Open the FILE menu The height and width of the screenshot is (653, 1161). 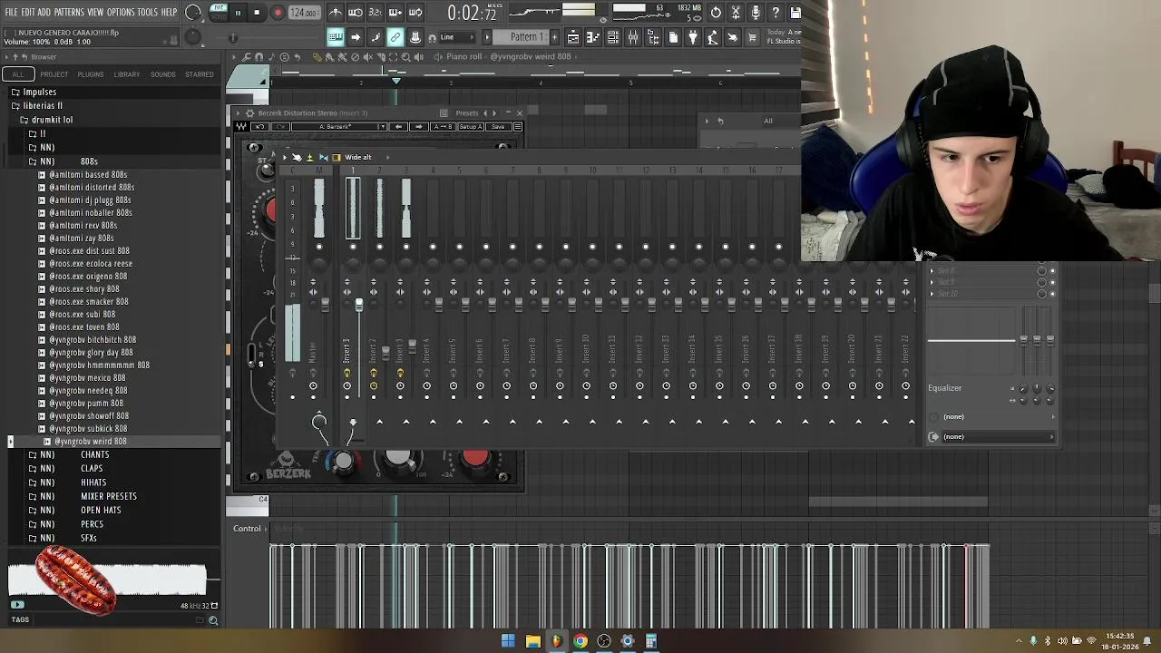(11, 13)
